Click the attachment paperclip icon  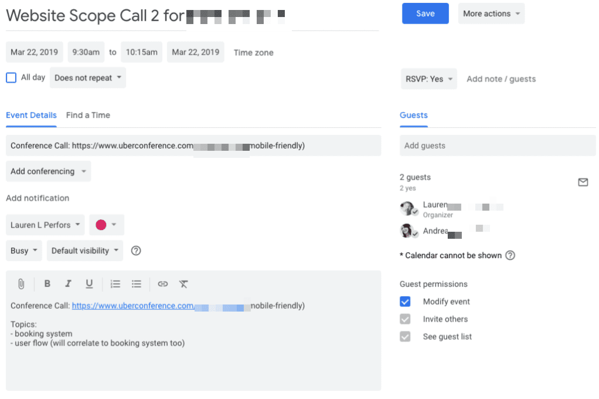[21, 284]
